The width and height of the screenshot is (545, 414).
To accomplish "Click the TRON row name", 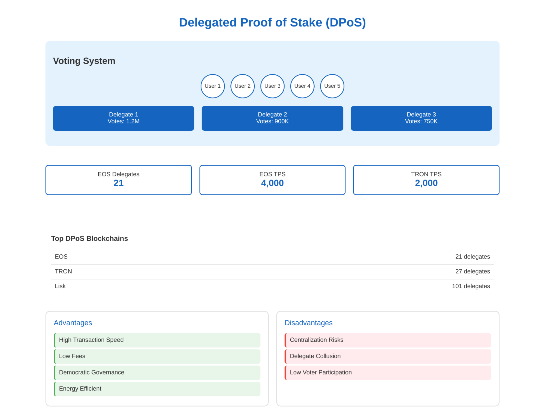I will (x=63, y=271).
